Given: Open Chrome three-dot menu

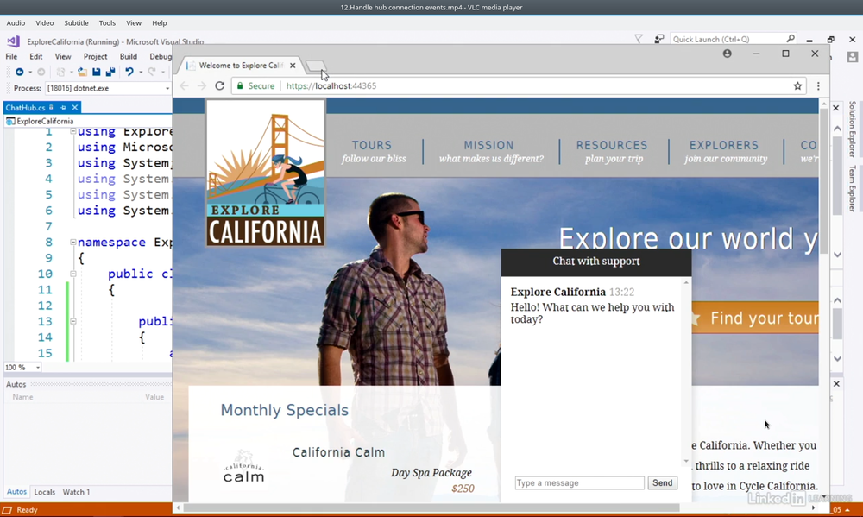Looking at the screenshot, I should (818, 86).
